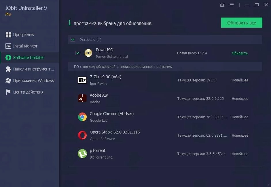The image size is (271, 187).
Task: Click the Устарело (1) group header label
Action: click(90, 39)
